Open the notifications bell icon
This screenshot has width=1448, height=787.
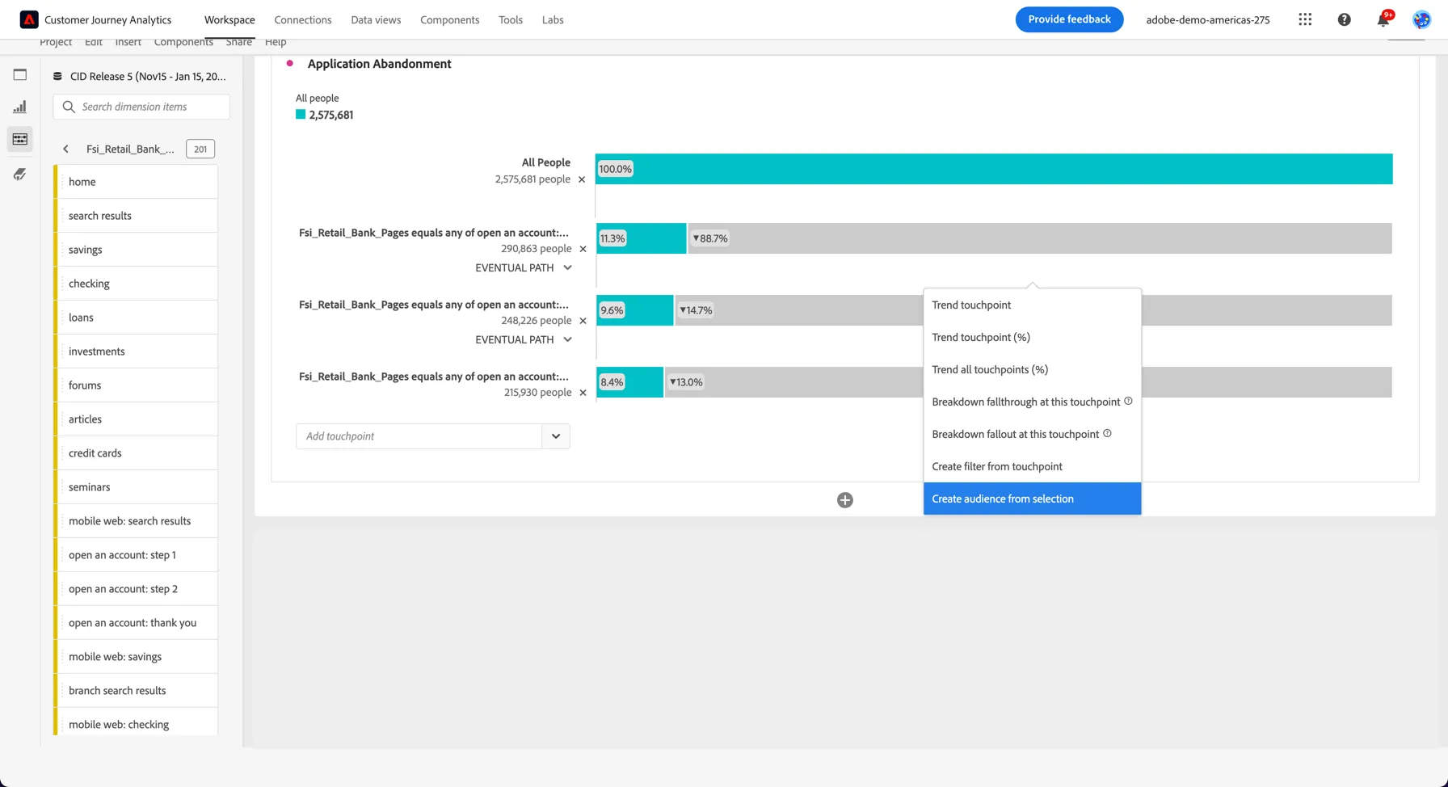coord(1383,19)
